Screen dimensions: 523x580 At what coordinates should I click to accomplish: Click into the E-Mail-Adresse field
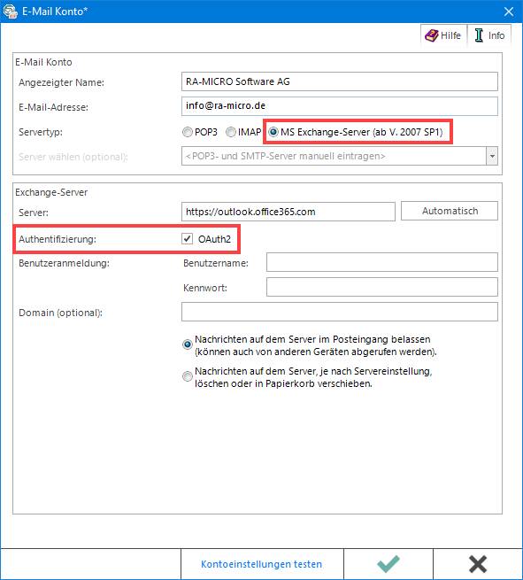pyautogui.click(x=339, y=105)
